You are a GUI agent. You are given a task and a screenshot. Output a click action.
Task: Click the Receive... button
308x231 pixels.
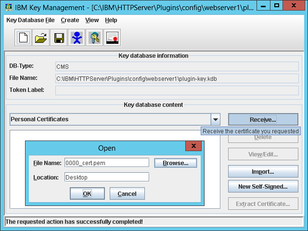tap(263, 119)
